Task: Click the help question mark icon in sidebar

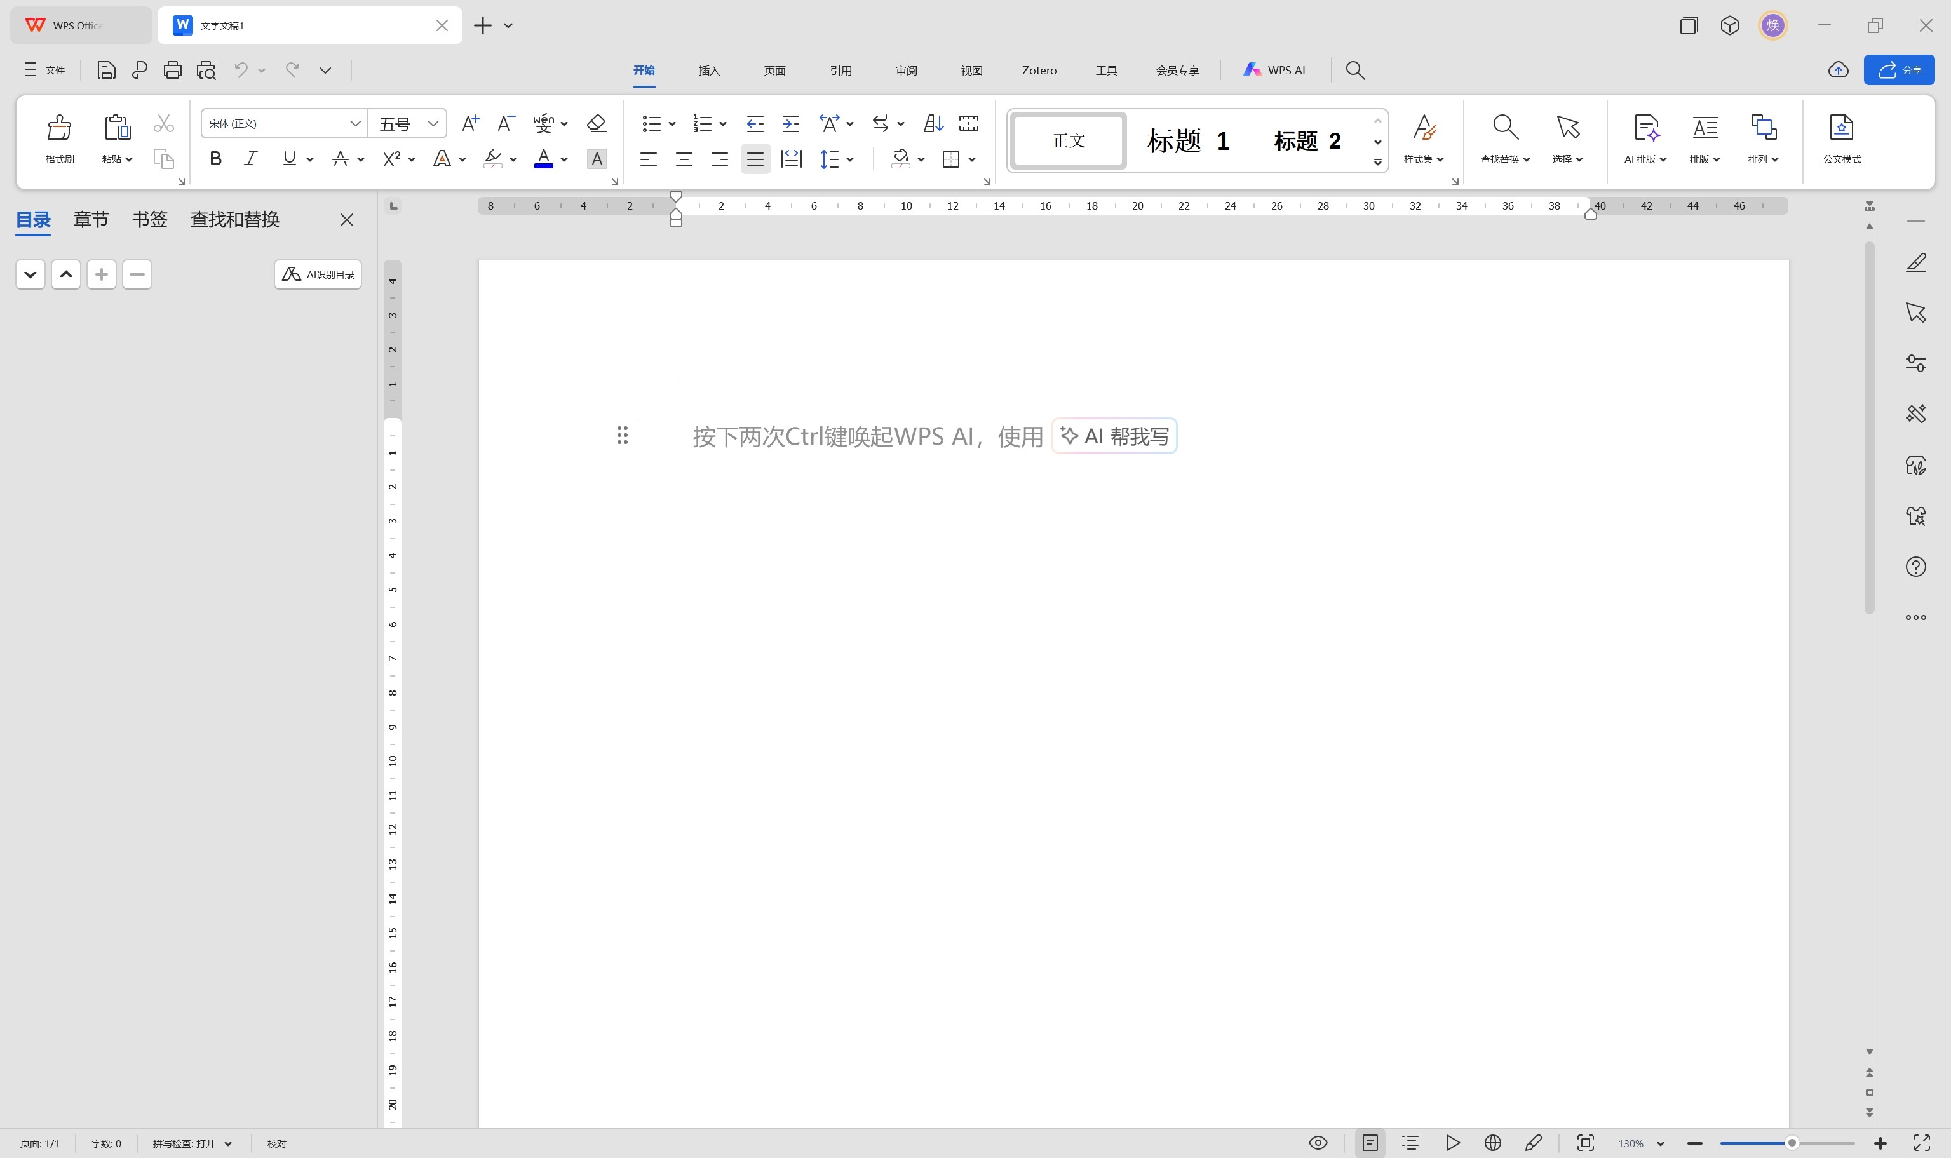Action: pyautogui.click(x=1916, y=567)
